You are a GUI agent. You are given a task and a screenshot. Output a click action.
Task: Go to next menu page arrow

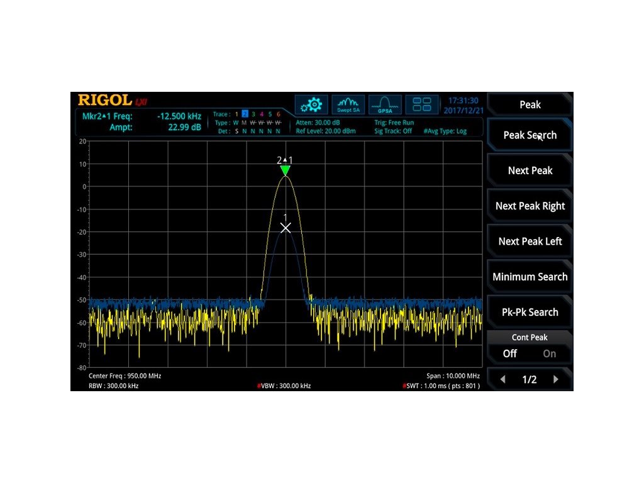tap(556, 379)
